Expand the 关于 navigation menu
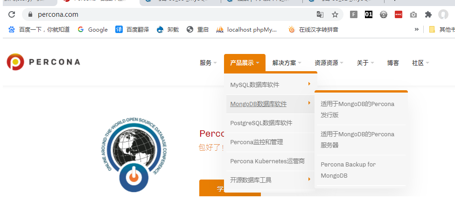Image resolution: width=455 pixels, height=200 pixels. pyautogui.click(x=365, y=63)
